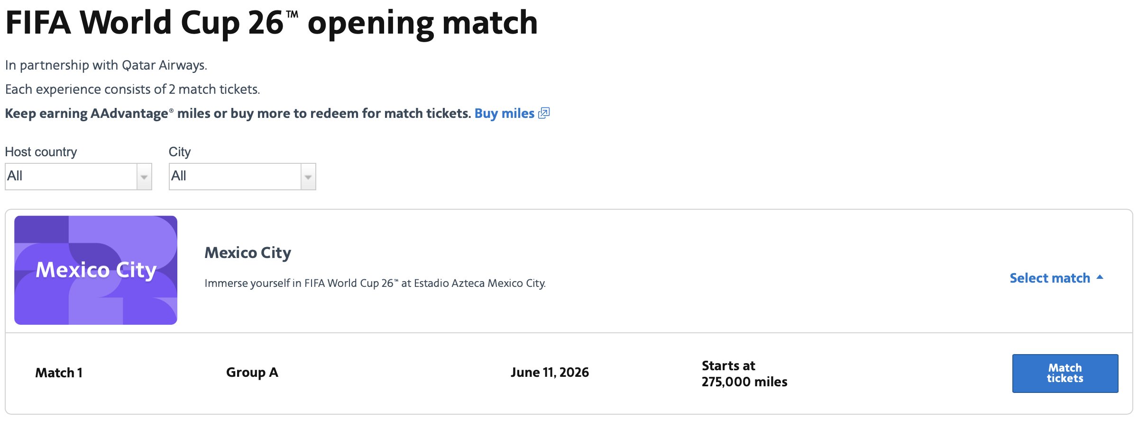Collapse the Select match expander
Screen dimensions: 1138x427
pos(1050,278)
